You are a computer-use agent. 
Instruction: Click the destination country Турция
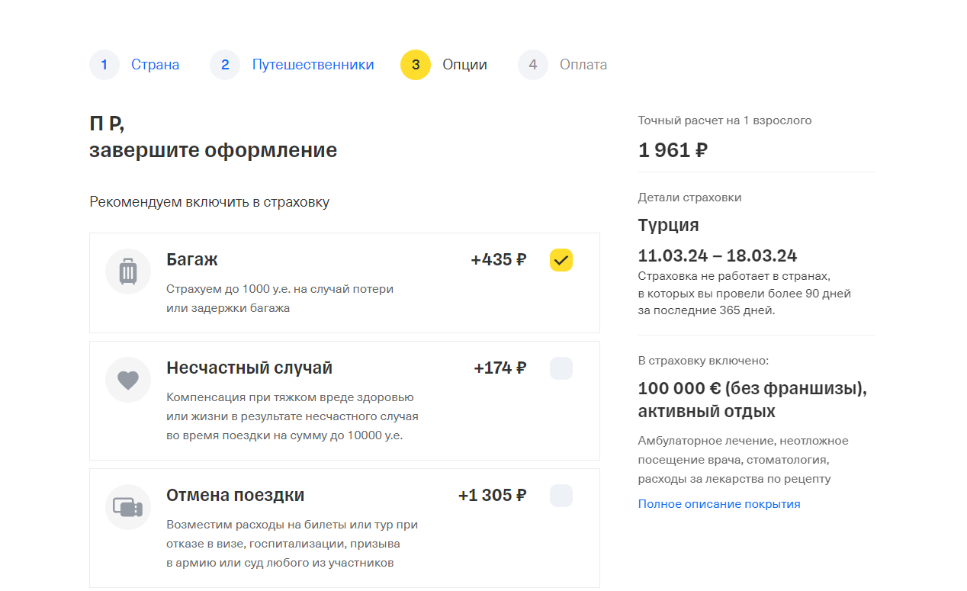click(669, 225)
